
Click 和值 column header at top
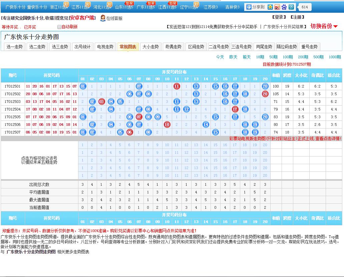pyautogui.click(x=276, y=75)
